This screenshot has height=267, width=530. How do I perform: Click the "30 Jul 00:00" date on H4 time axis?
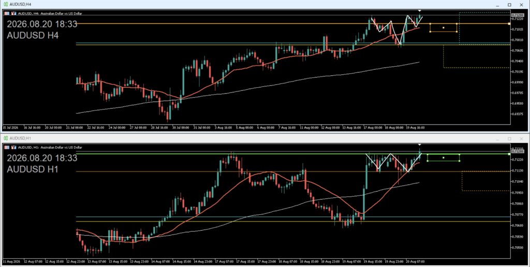[181, 128]
